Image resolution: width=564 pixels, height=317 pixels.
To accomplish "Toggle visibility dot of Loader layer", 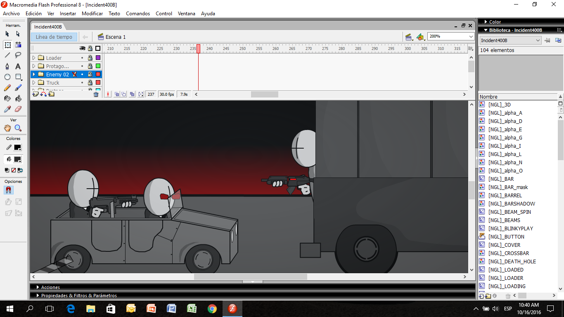I will tap(82, 58).
